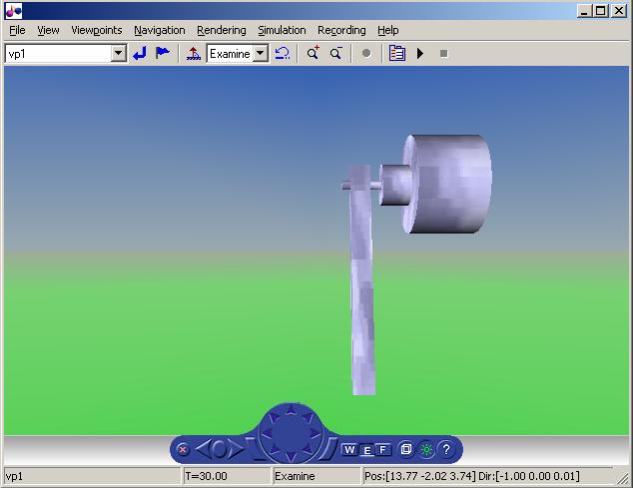Open the View menu

click(x=48, y=30)
